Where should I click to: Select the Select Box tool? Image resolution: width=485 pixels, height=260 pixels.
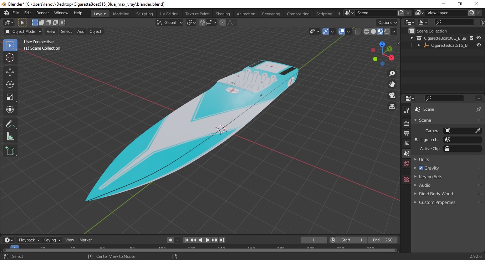click(10, 45)
